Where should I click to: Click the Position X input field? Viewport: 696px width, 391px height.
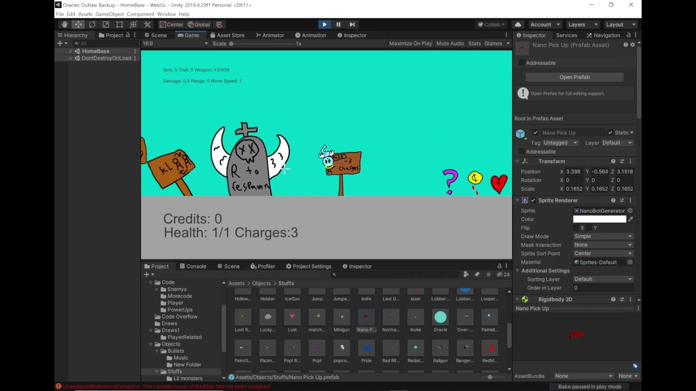[573, 172]
